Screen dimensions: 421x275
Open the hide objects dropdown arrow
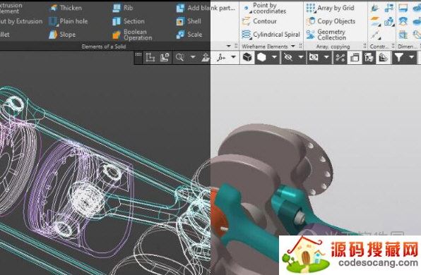tap(301, 57)
